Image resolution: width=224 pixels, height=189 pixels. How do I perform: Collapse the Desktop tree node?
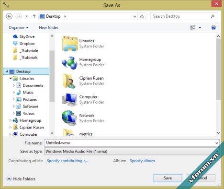[x=7, y=71]
